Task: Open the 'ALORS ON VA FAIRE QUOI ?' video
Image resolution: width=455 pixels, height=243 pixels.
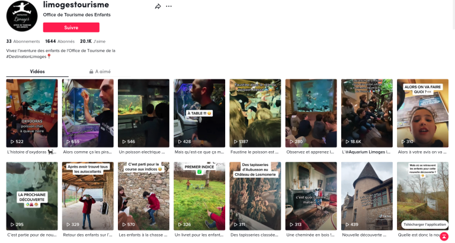Action: (422, 113)
